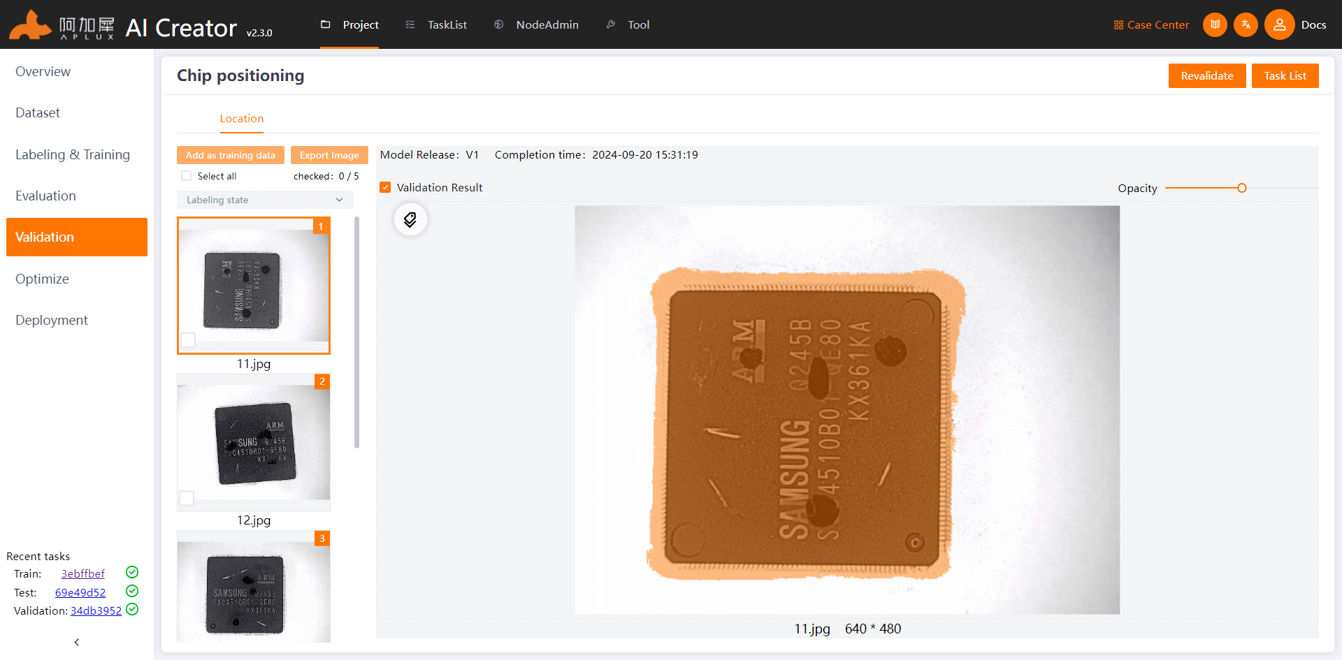Click Test success check icon
The width and height of the screenshot is (1342, 660).
132,591
